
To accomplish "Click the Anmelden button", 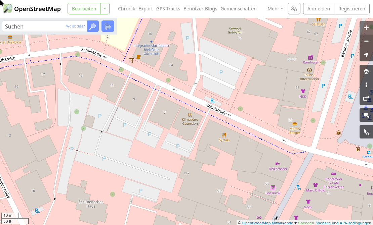I will pos(318,9).
